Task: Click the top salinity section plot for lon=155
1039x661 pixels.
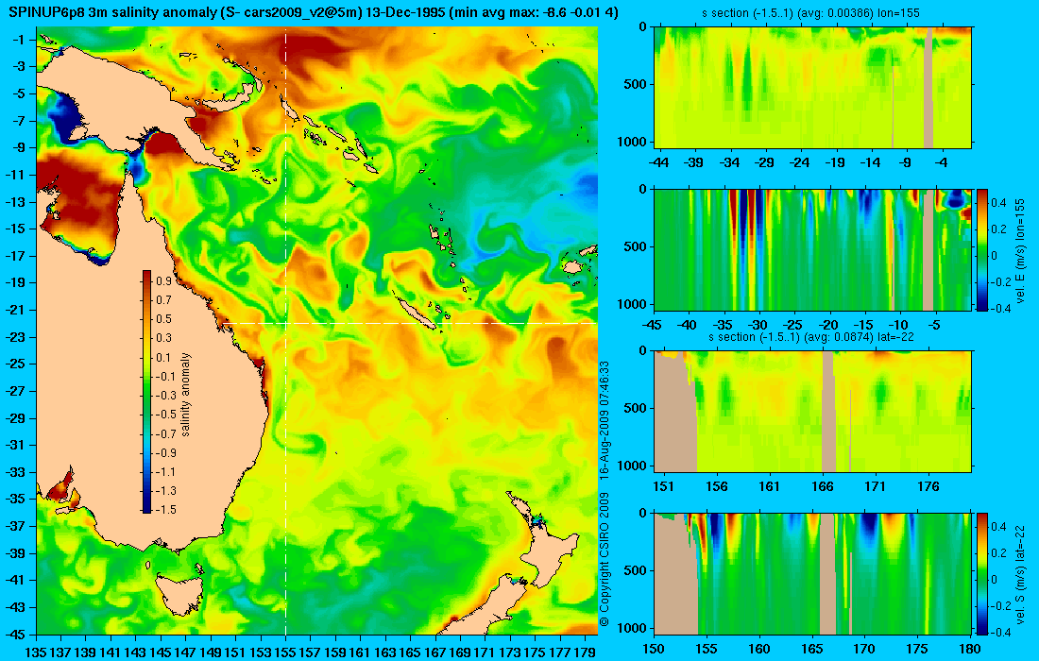Action: (x=813, y=88)
